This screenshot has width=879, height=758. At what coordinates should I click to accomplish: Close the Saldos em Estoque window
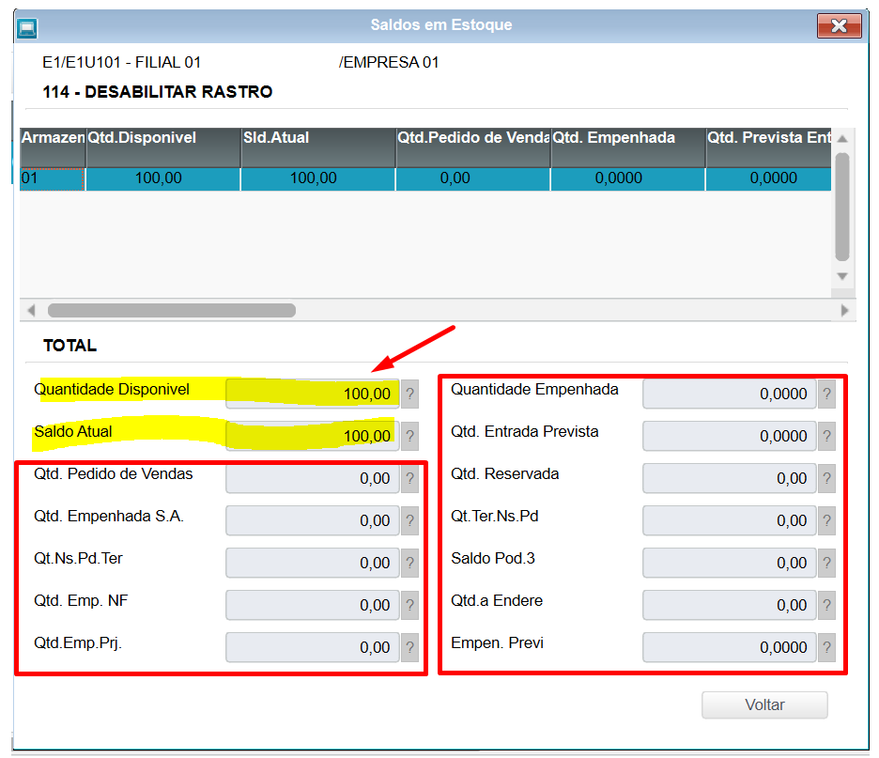pos(840,25)
